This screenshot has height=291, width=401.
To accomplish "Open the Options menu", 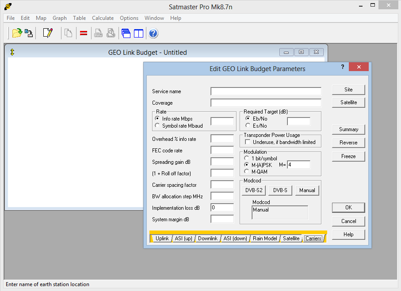I will [129, 18].
